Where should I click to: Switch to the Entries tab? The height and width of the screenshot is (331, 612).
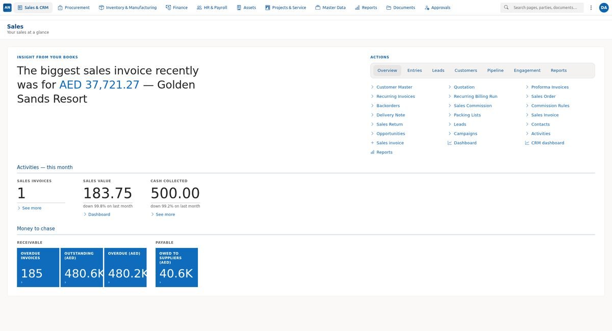pos(415,70)
